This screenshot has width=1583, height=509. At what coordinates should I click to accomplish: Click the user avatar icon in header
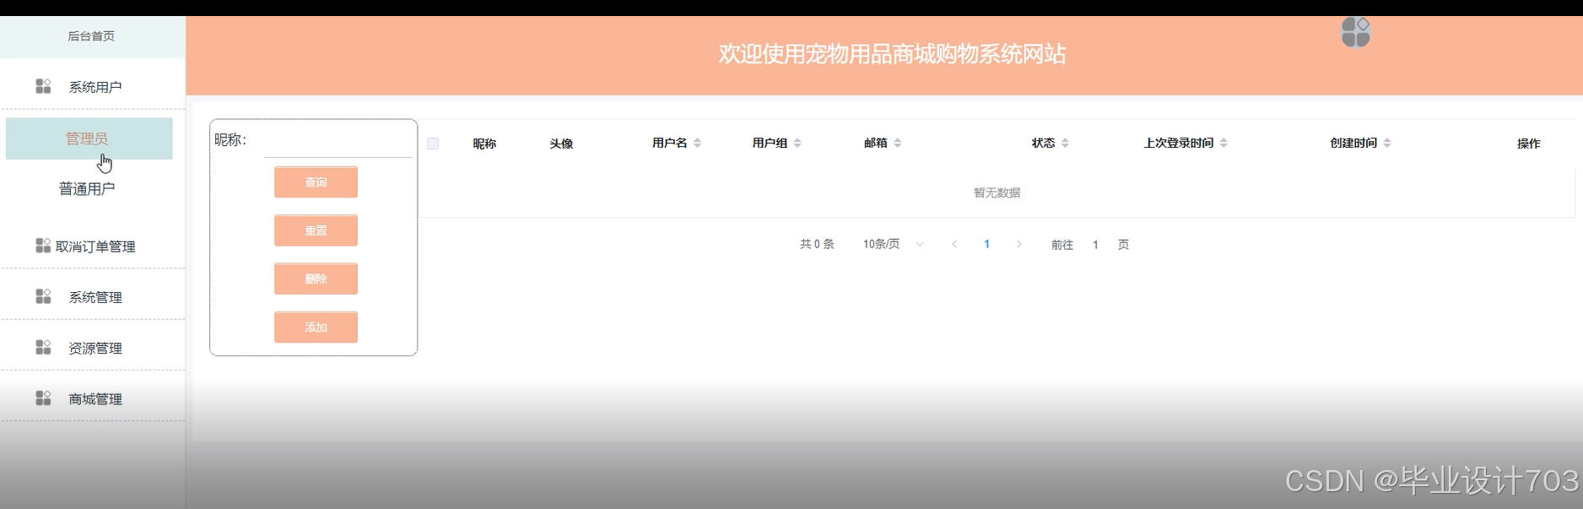[x=1355, y=33]
